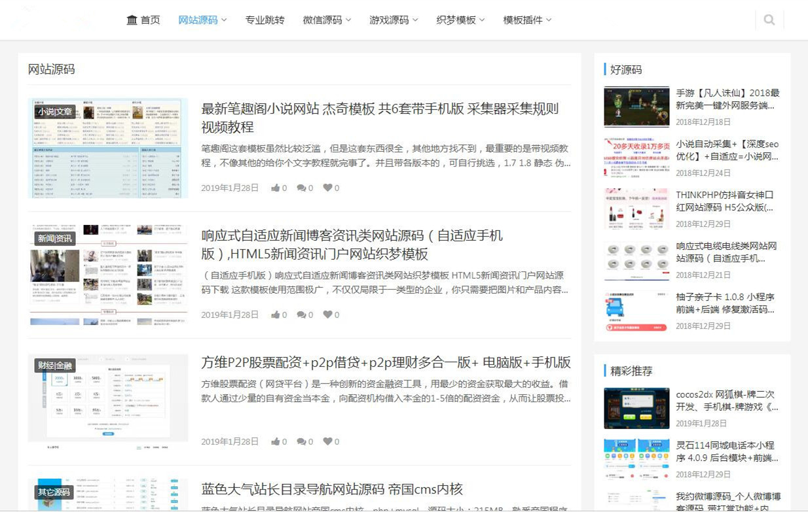Click sidebar thumbnail for THINKPHP仿抖音女神口红
808x512 pixels.
(636, 208)
